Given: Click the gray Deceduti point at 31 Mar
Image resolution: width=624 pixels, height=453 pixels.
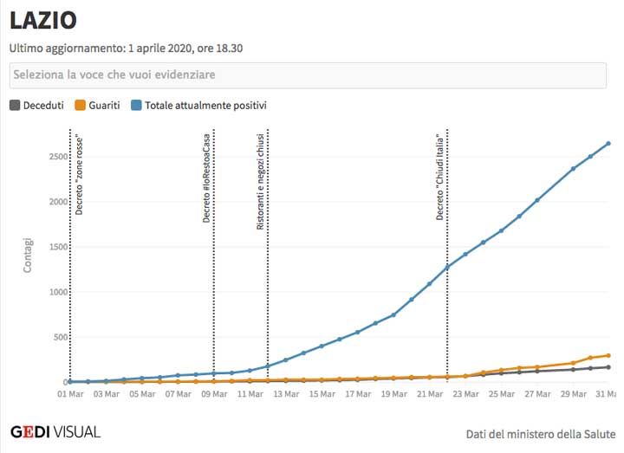Looking at the screenshot, I should [608, 367].
